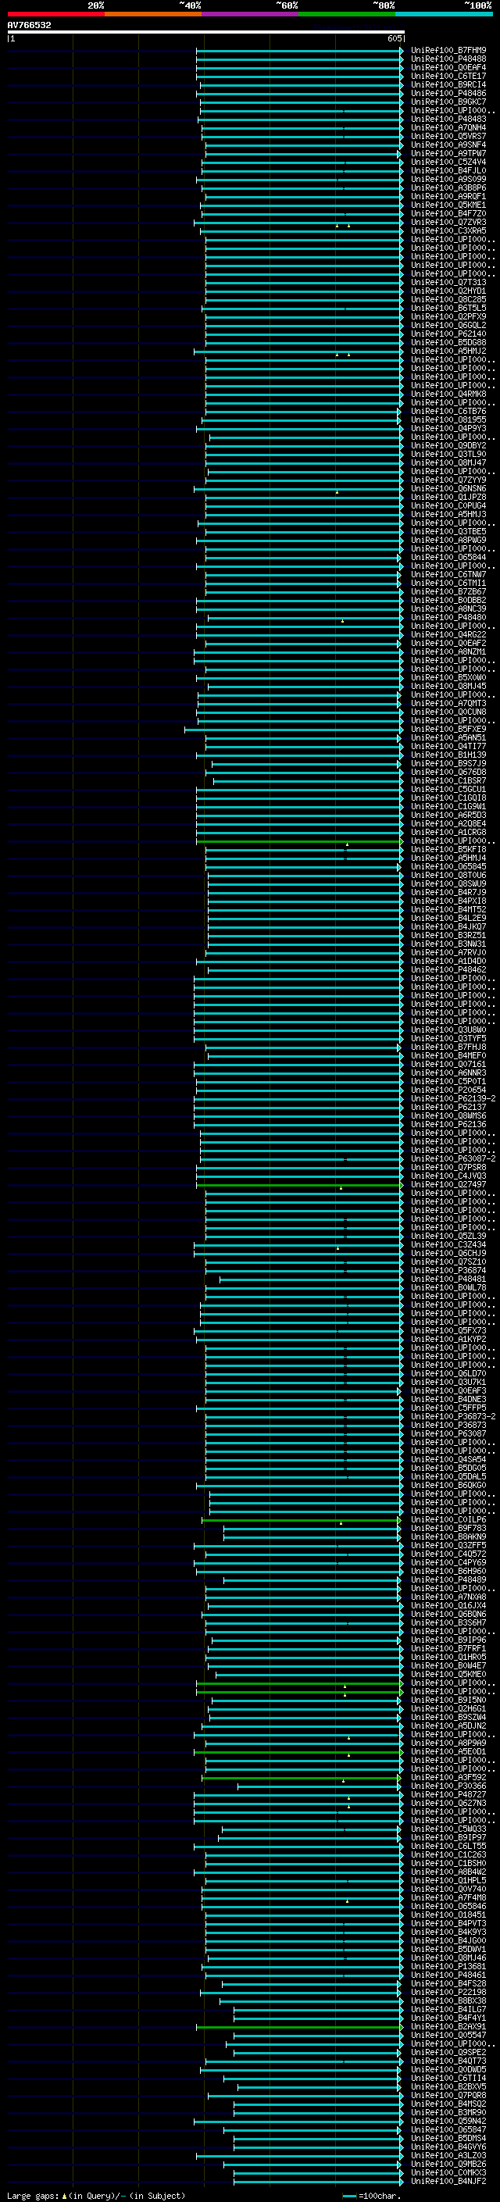500x2202 pixels.
Task: Click label UniRef100_B9GKC7
Action: pyautogui.click(x=448, y=102)
